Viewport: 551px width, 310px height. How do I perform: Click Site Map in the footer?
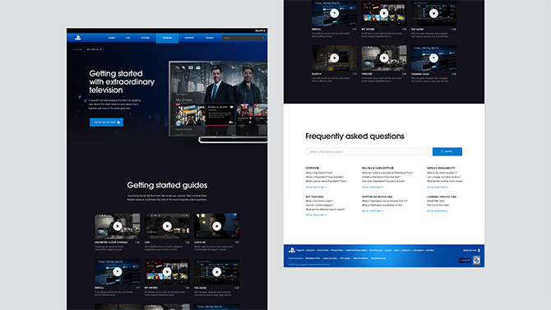tap(430, 250)
